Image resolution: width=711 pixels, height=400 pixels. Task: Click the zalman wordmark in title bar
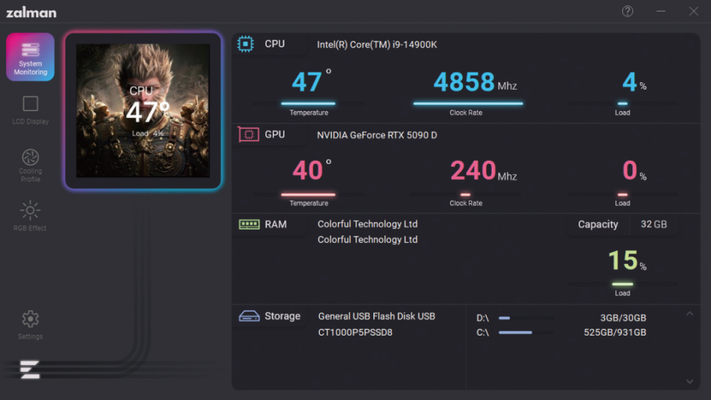click(31, 13)
